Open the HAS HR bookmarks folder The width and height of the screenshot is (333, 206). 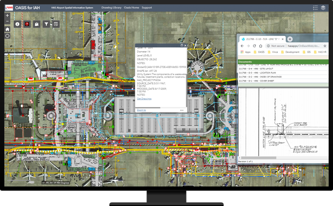tap(320, 52)
